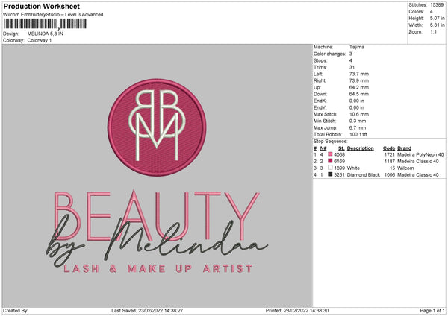Click 'Madeira PolyNeon 40' brand in row 1

click(x=420, y=154)
